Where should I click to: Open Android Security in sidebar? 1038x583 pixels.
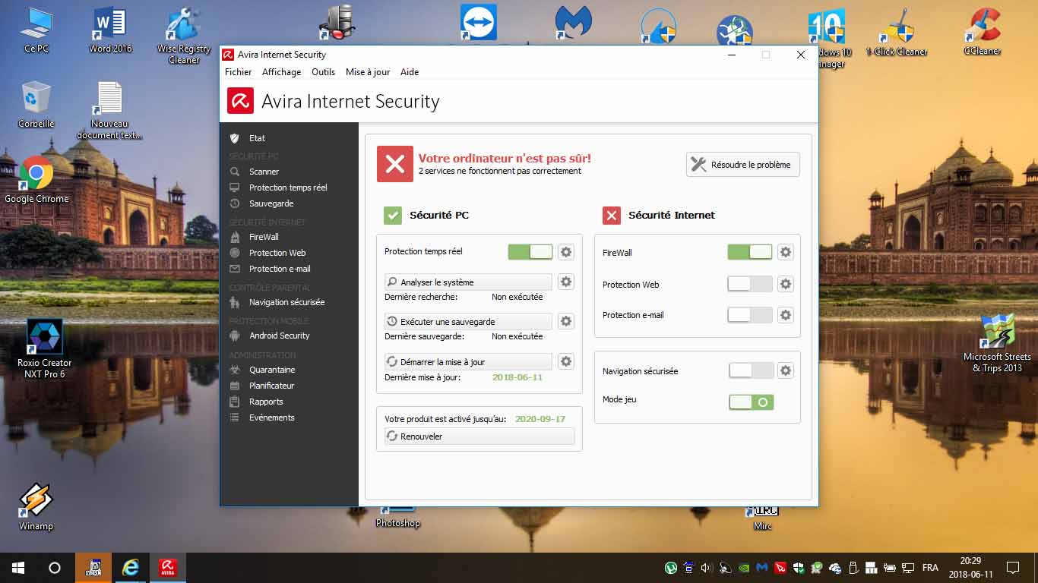coord(280,336)
